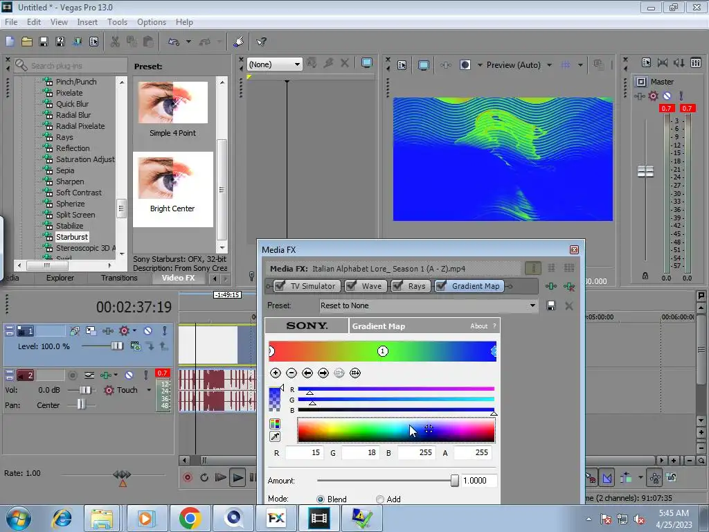Click the Amount slider handle

click(x=454, y=481)
